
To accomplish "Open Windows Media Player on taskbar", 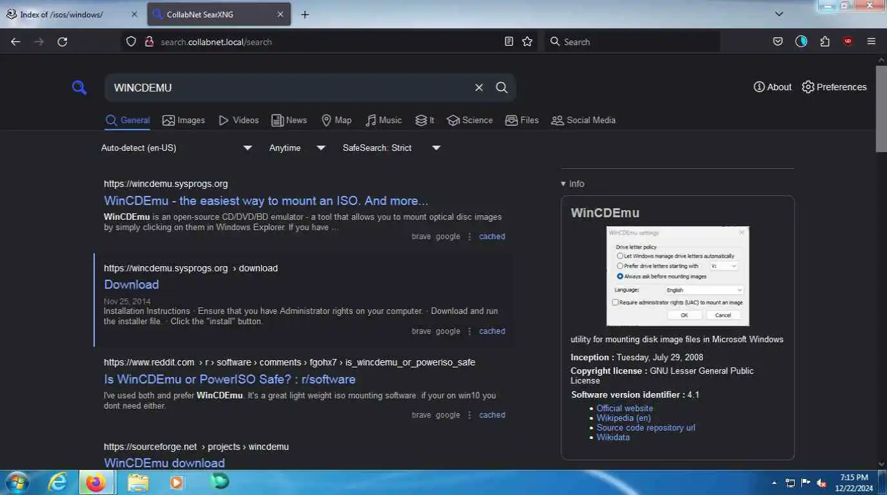I will [177, 482].
